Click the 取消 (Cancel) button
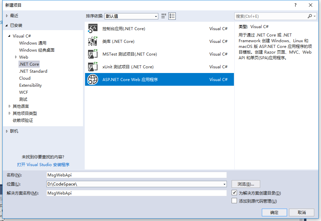 [302, 212]
